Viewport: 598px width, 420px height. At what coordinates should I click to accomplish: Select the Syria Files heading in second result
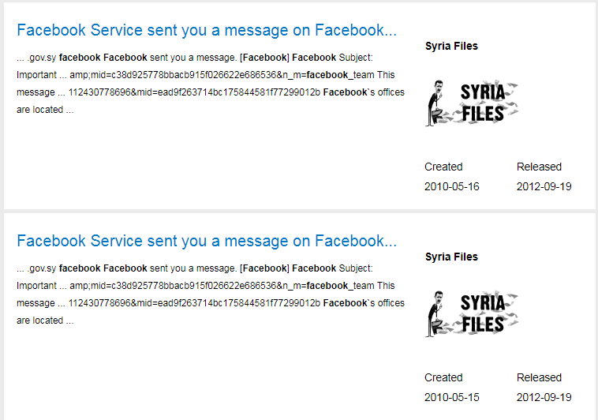click(451, 257)
